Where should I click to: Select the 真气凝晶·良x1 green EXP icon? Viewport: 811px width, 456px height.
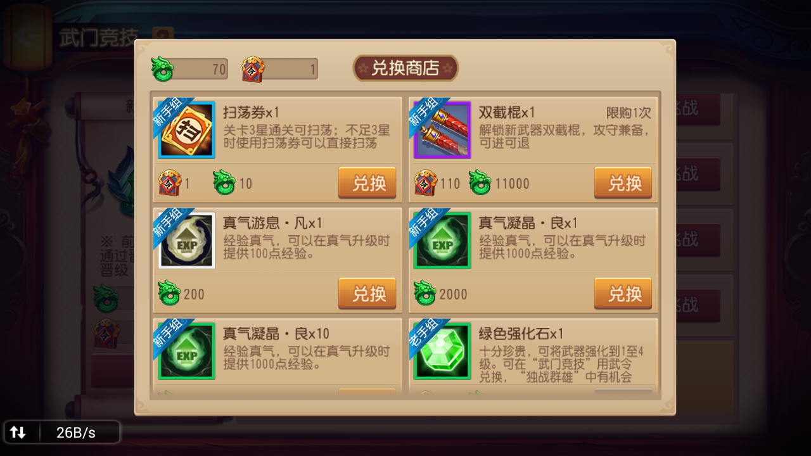(442, 241)
